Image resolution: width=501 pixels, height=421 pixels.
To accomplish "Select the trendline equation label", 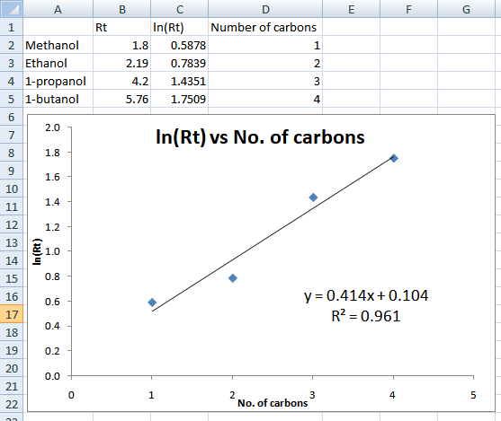I will [366, 295].
